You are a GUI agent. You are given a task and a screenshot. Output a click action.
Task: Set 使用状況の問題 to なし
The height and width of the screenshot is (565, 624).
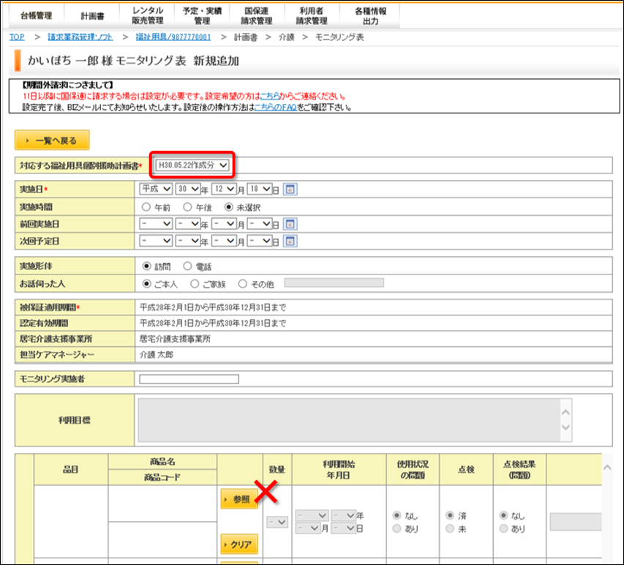click(x=396, y=515)
